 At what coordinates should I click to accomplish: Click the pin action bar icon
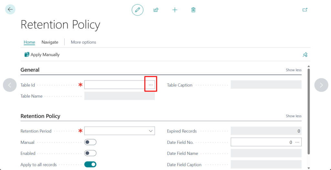304,55
